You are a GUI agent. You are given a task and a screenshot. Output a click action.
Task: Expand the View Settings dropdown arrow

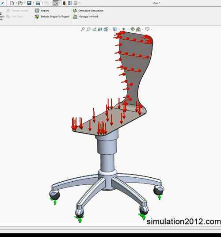click(152, 29)
